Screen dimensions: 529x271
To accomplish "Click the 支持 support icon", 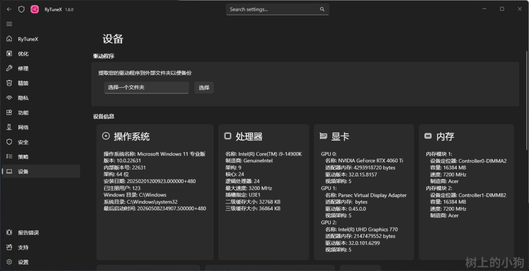I will (9, 247).
